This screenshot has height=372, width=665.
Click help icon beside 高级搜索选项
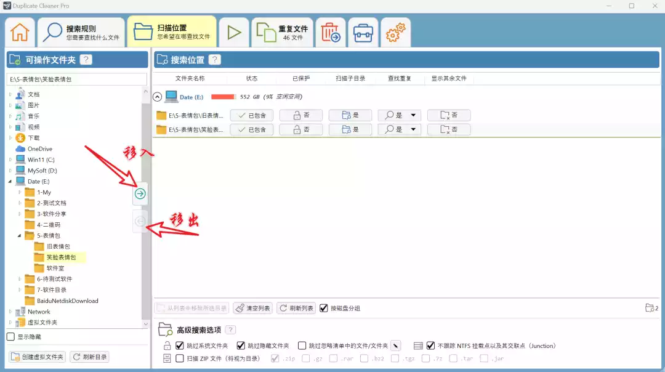[x=230, y=330]
